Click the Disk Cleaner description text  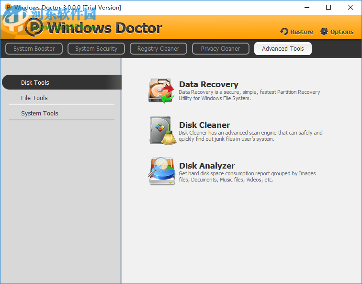point(250,136)
